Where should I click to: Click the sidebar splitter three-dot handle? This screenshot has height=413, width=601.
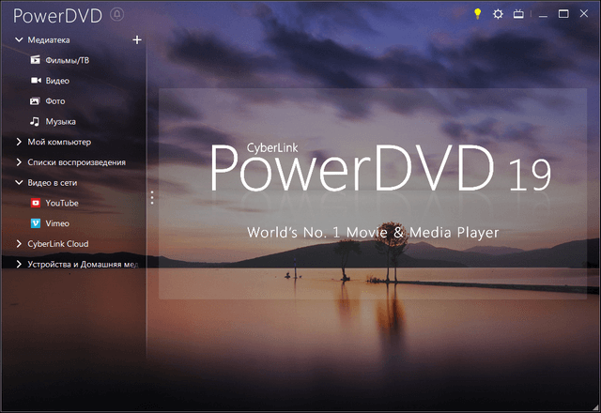[x=152, y=197]
